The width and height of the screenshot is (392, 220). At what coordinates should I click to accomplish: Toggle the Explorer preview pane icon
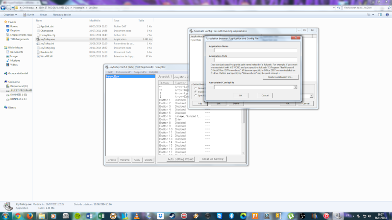point(380,15)
